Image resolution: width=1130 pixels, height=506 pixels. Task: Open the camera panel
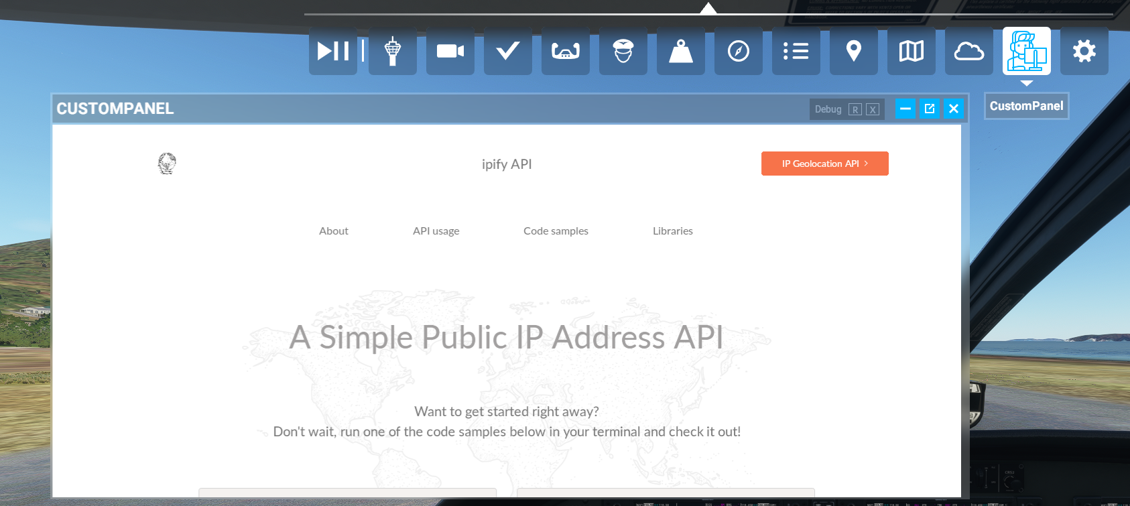[450, 51]
